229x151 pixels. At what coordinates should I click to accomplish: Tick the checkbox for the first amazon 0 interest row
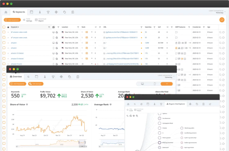click(x=4, y=53)
